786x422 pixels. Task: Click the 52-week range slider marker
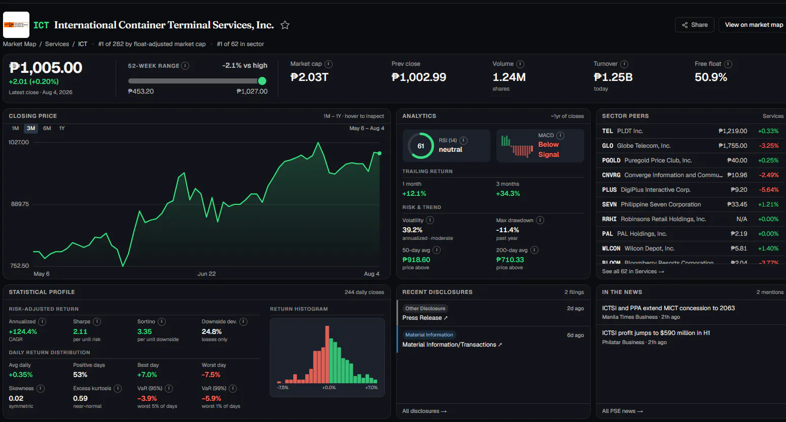262,81
